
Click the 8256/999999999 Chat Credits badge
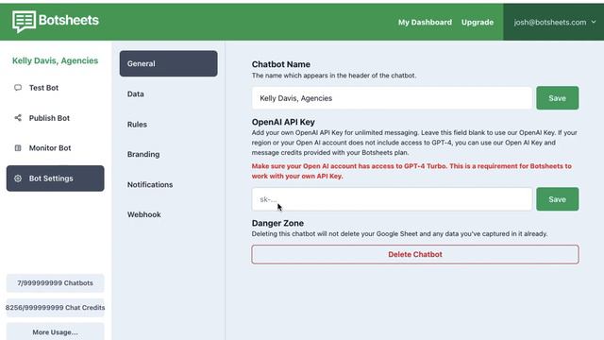click(x=55, y=308)
